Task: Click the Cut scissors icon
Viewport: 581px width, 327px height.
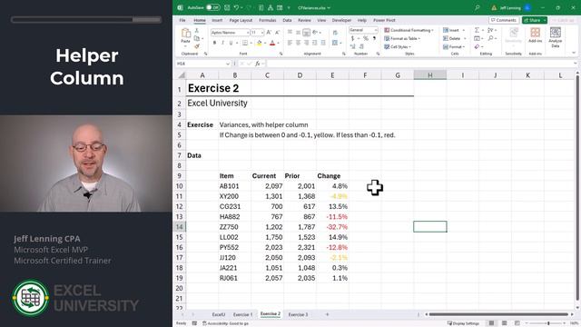Action: pos(197,30)
